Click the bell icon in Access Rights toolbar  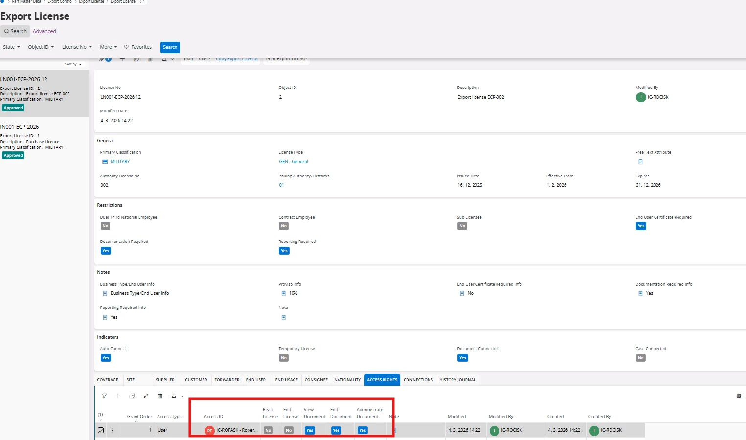point(174,396)
